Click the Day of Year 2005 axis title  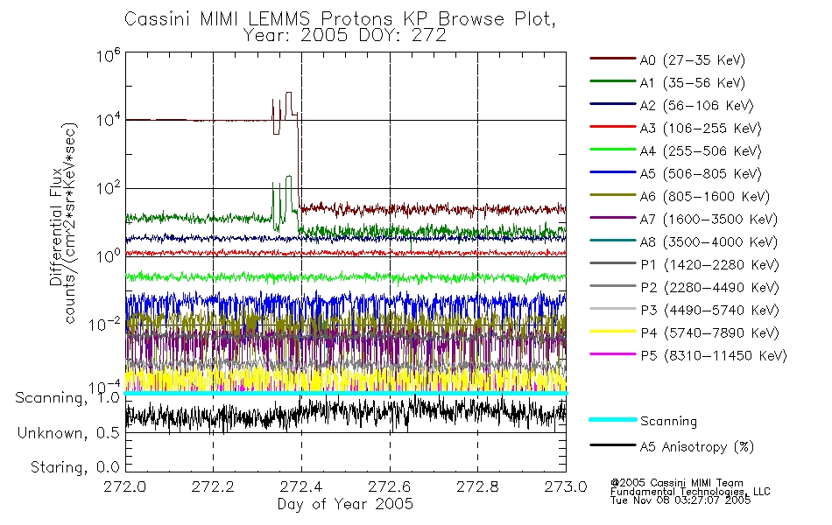[x=345, y=504]
